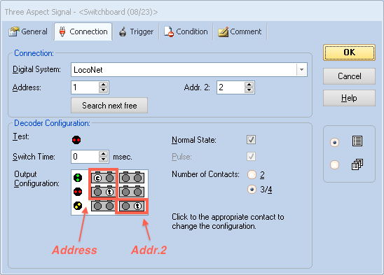Click the yellow signal aspect icon
Viewport: 384px width, 275px height.
coord(78,206)
